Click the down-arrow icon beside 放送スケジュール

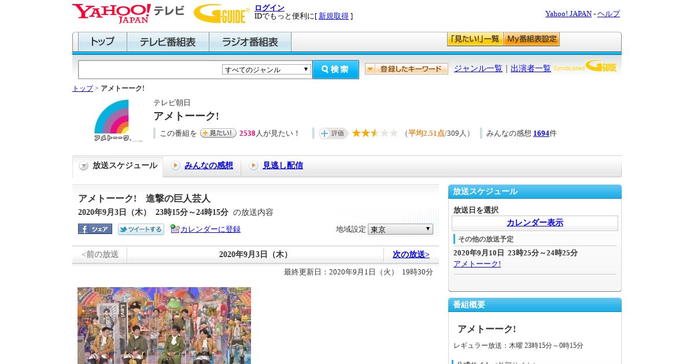click(84, 166)
